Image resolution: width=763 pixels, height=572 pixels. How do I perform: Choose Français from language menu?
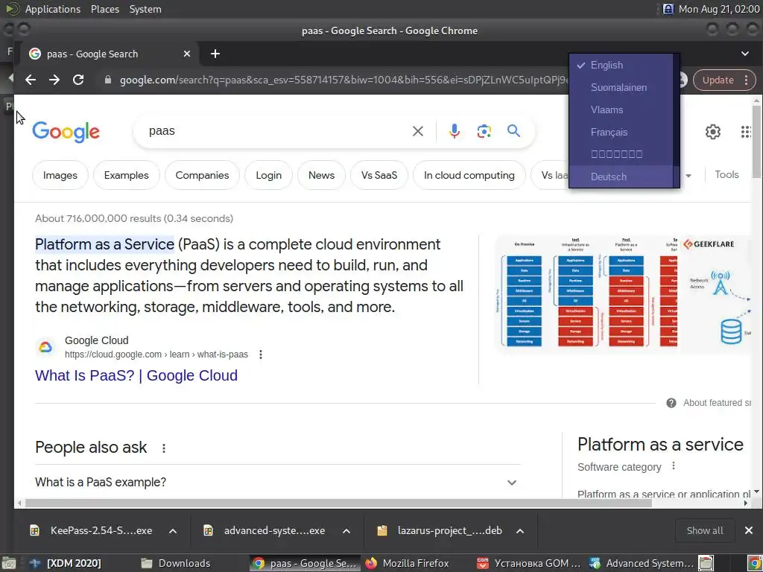tap(621, 133)
